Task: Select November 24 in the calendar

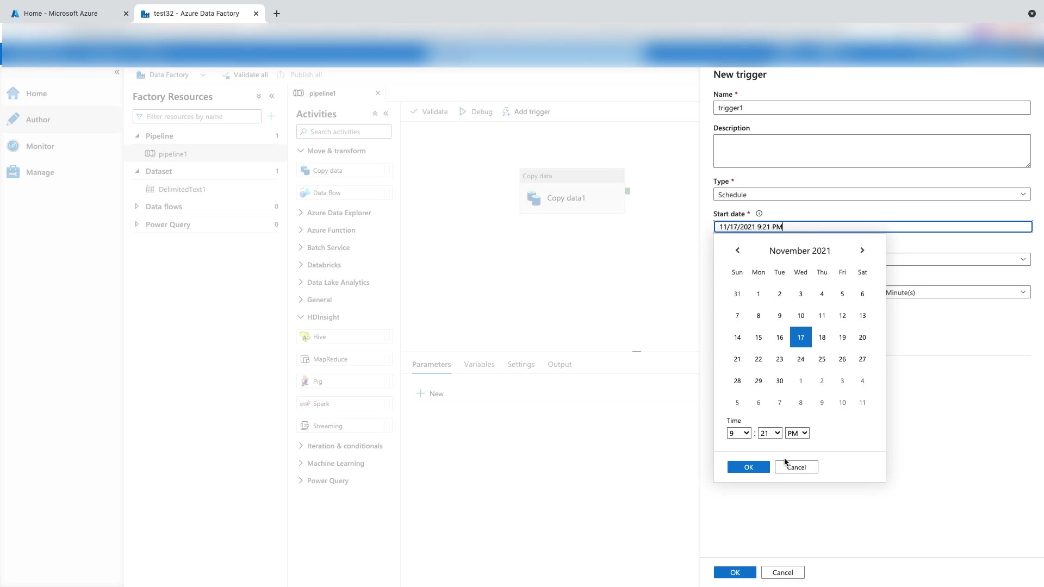Action: [800, 359]
